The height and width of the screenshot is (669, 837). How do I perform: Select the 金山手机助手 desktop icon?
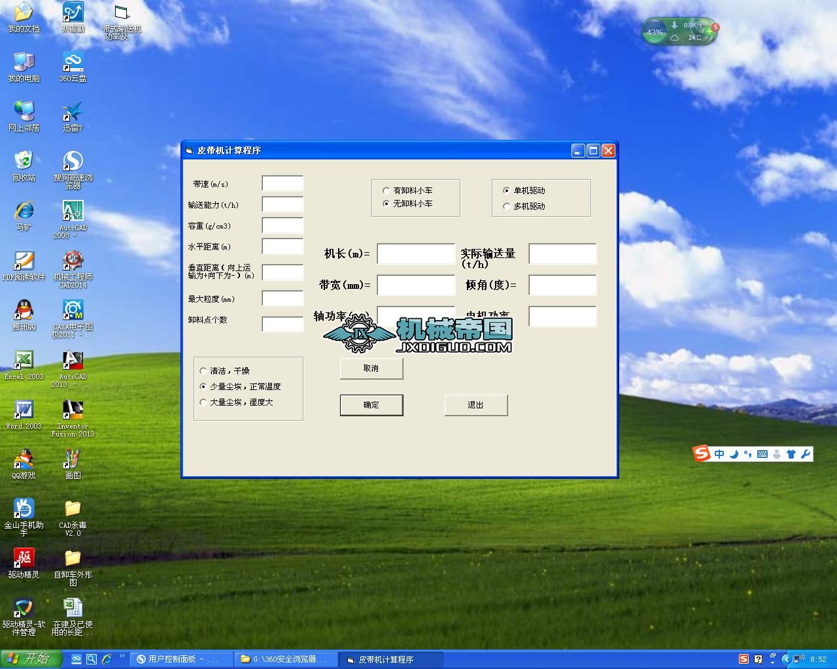click(x=24, y=518)
